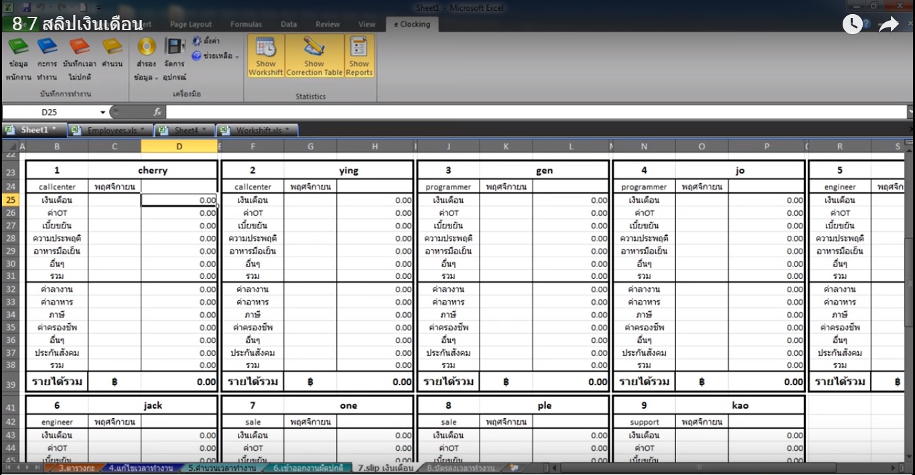Open the Name Box dropdown arrow
This screenshot has width=915, height=475.
103,113
